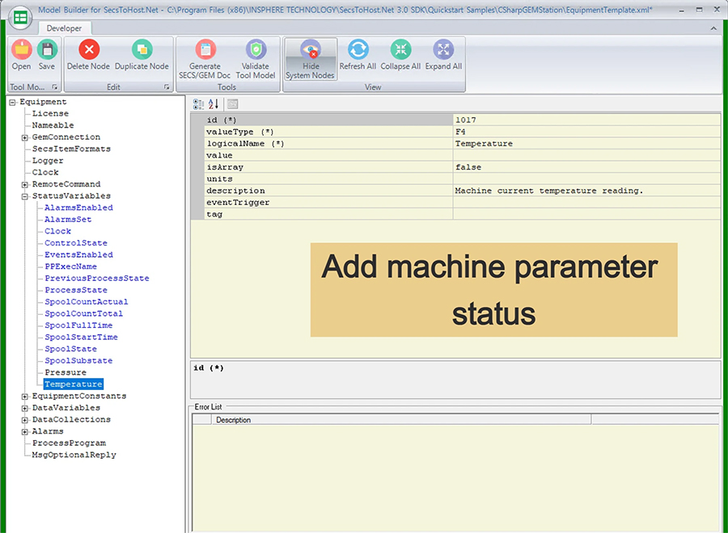Screen dimensions: 728x533
Task: Click the Open file icon
Action: [x=22, y=50]
